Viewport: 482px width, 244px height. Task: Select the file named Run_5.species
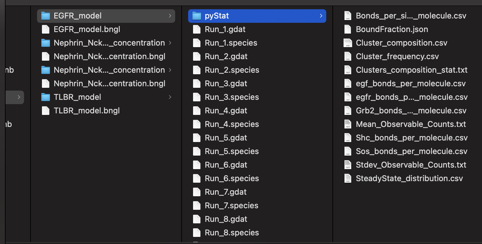232,151
